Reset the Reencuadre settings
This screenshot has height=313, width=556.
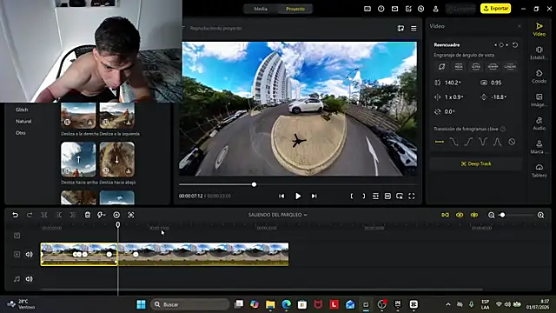[515, 45]
